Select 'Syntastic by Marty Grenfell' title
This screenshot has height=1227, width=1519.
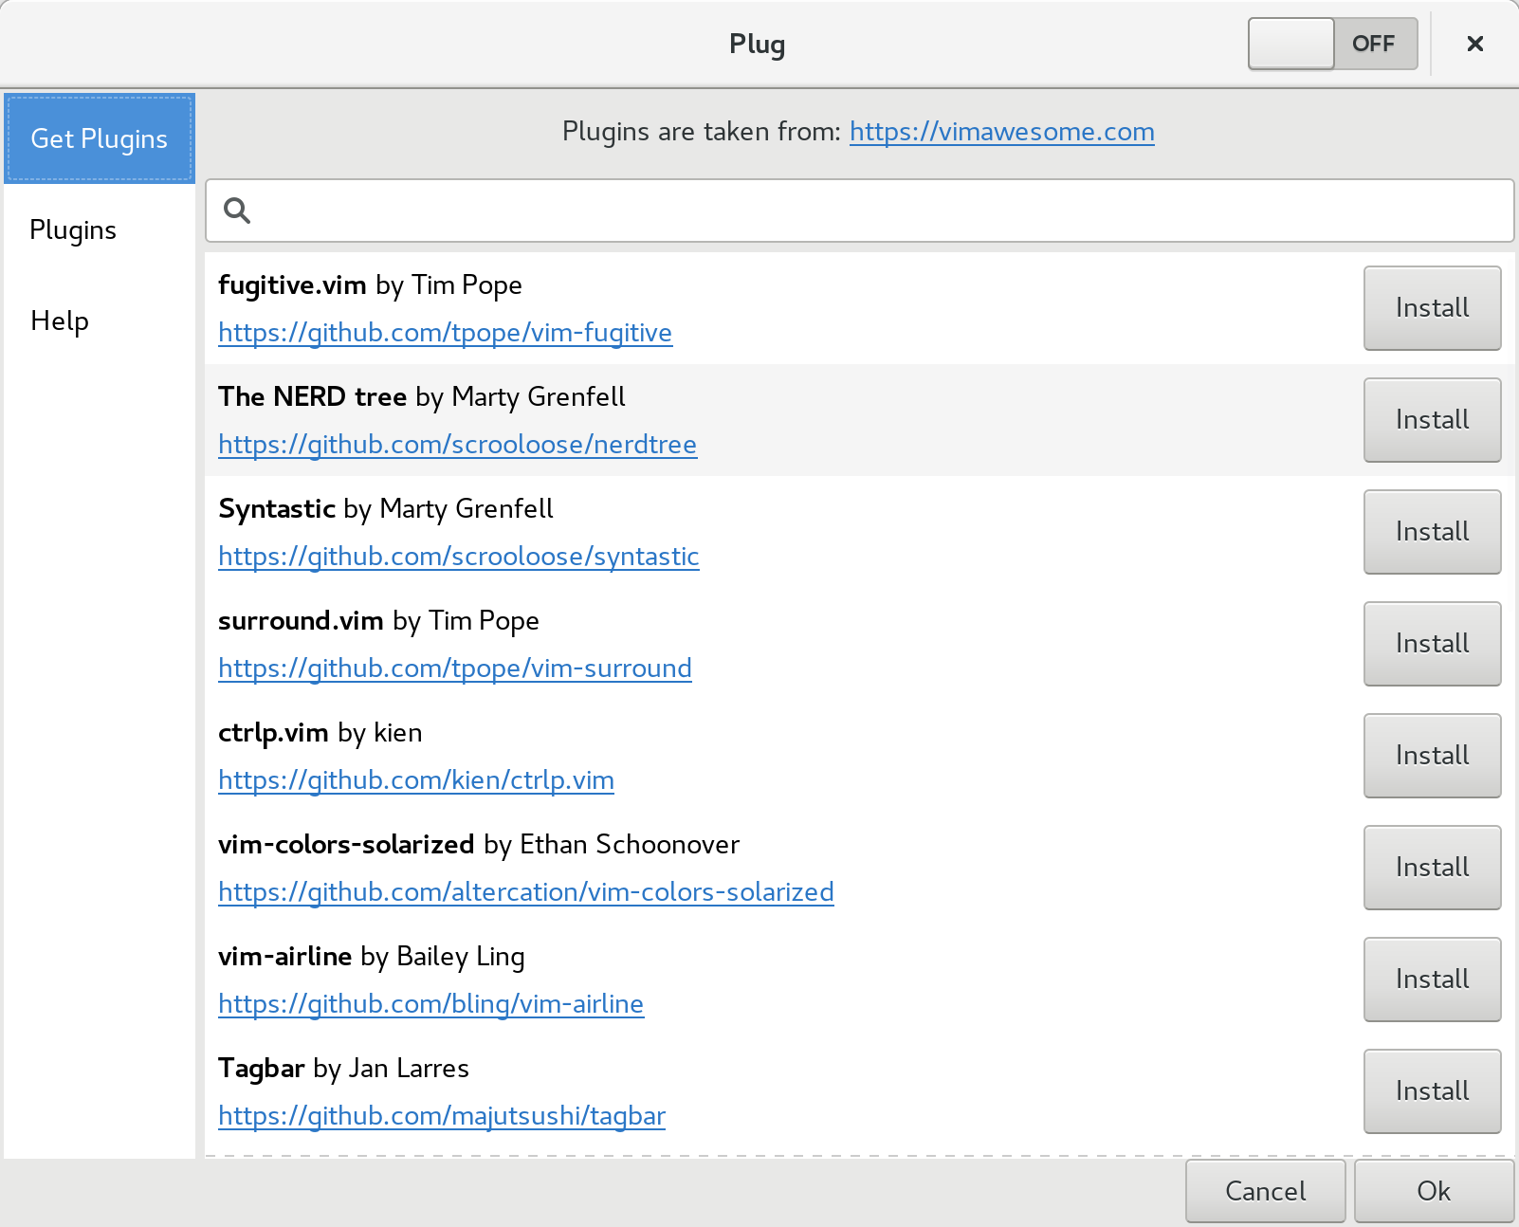(385, 509)
